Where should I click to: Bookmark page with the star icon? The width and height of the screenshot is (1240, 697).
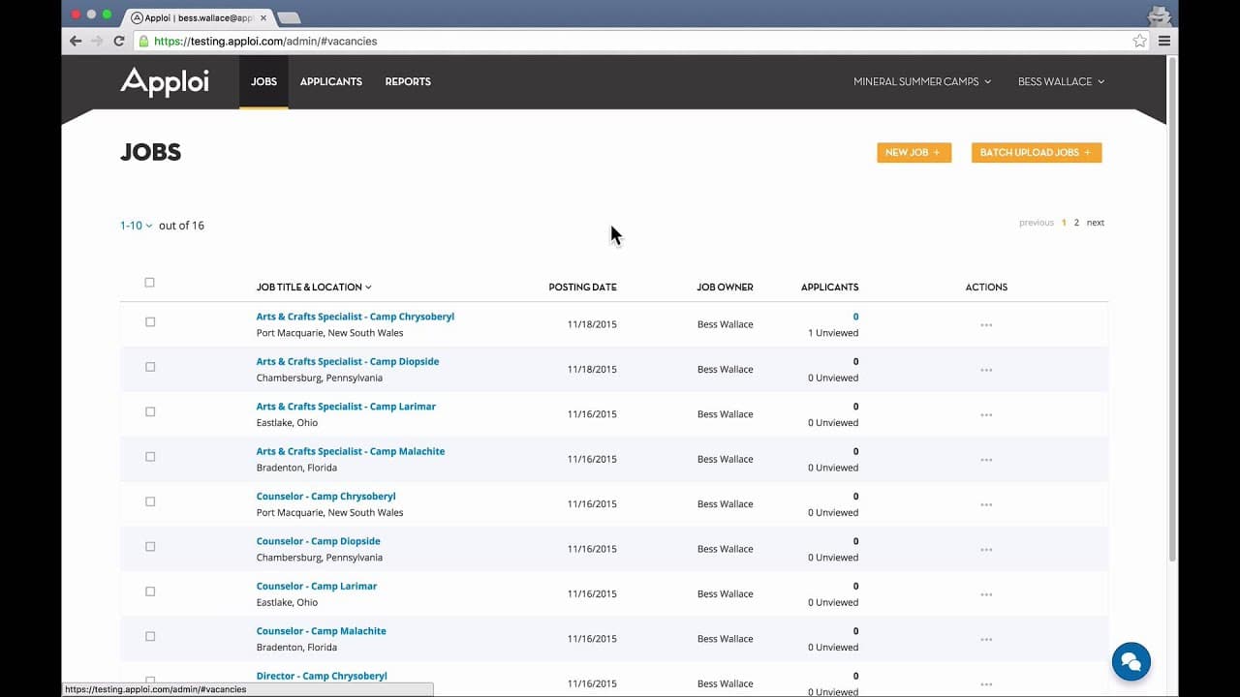pyautogui.click(x=1139, y=41)
